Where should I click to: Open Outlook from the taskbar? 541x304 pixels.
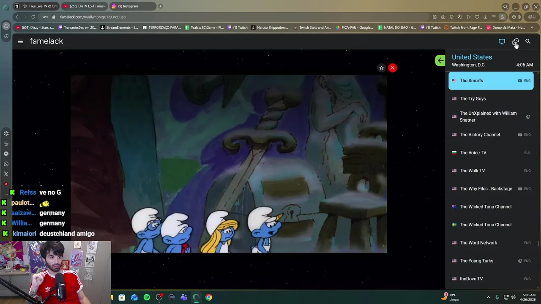[x=134, y=297]
